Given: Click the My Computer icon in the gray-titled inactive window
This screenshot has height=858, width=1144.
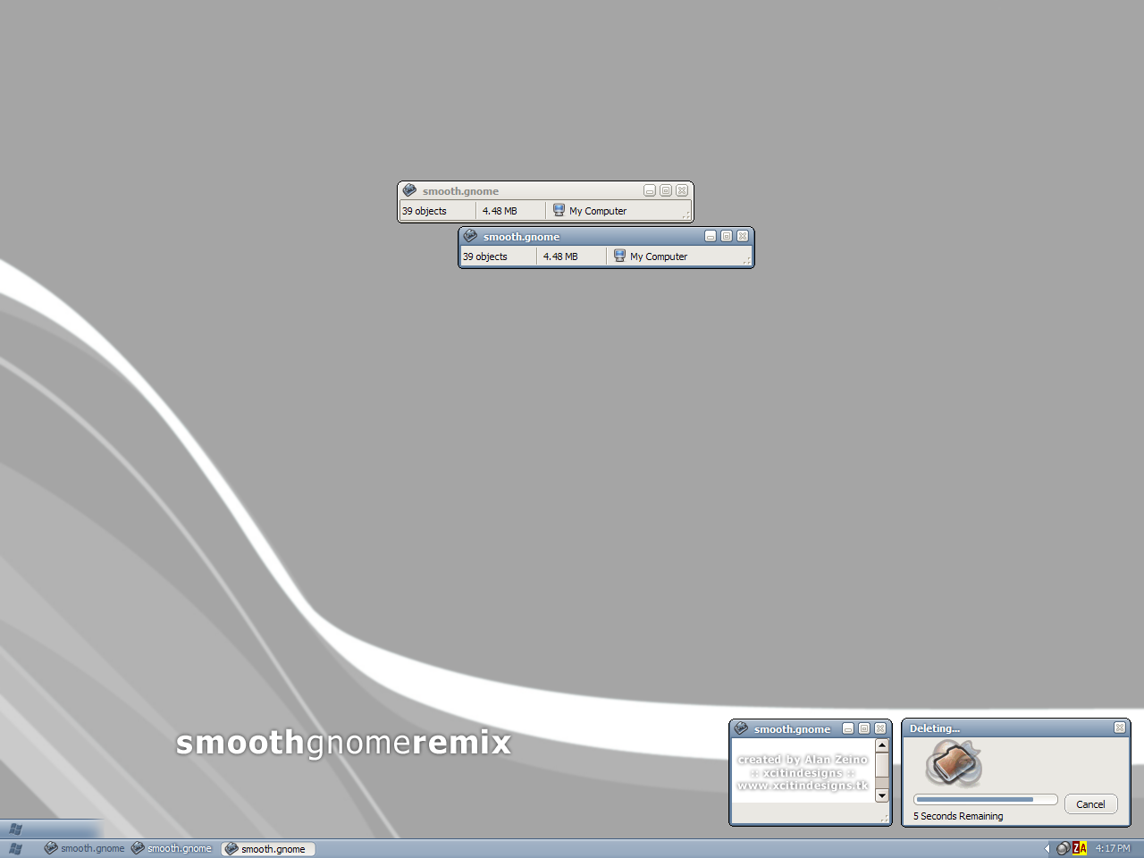Looking at the screenshot, I should point(559,211).
